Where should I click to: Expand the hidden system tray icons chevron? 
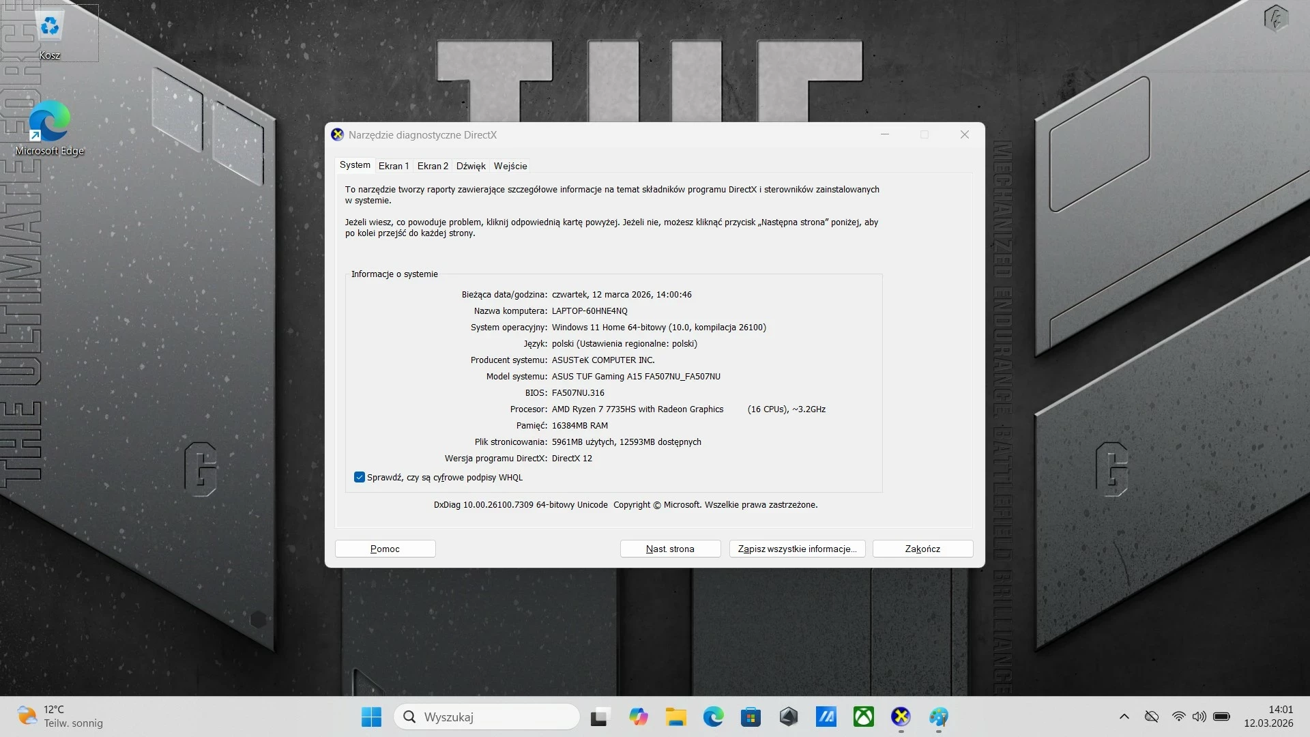point(1124,717)
